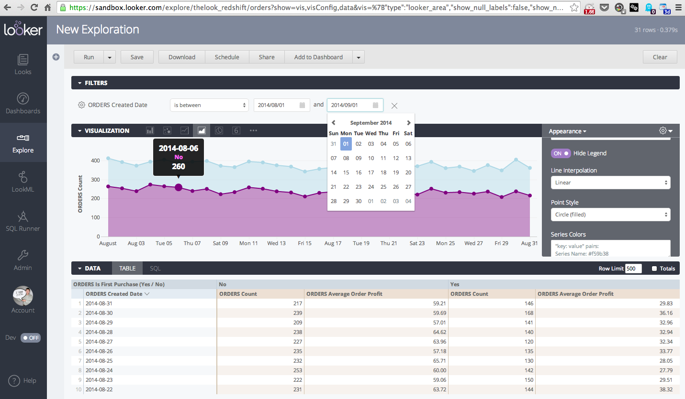Select the column chart visualization icon
The height and width of the screenshot is (399, 685).
coord(150,130)
